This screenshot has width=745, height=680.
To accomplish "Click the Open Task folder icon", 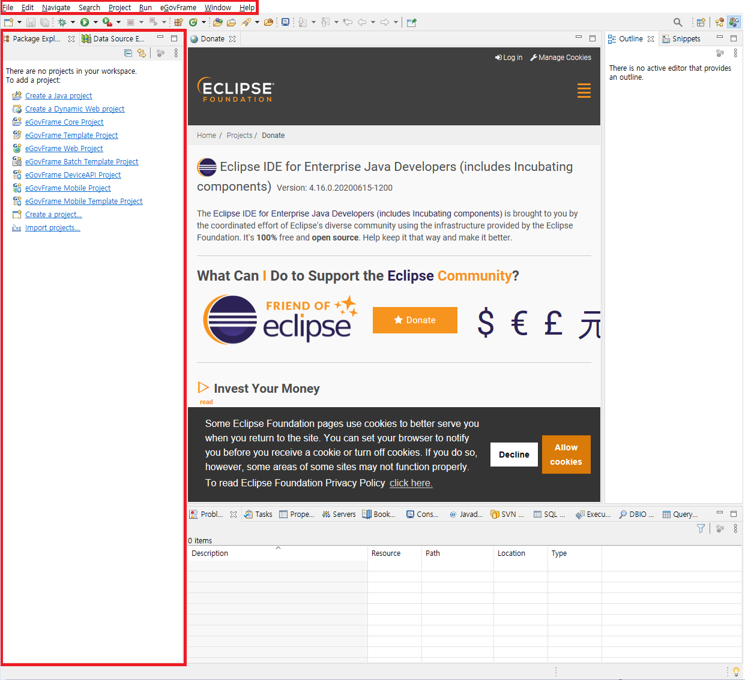I will 232,22.
